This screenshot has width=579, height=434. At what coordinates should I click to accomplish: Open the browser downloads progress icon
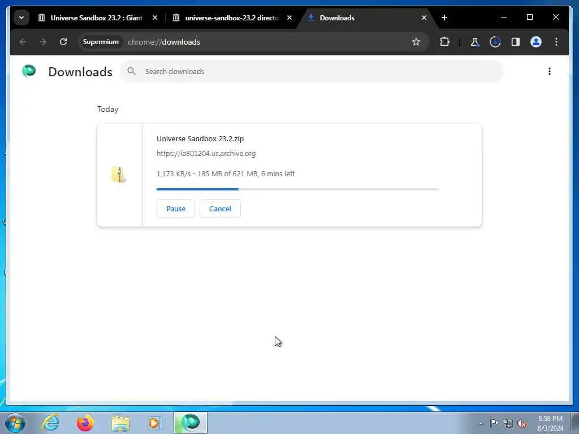(x=495, y=42)
